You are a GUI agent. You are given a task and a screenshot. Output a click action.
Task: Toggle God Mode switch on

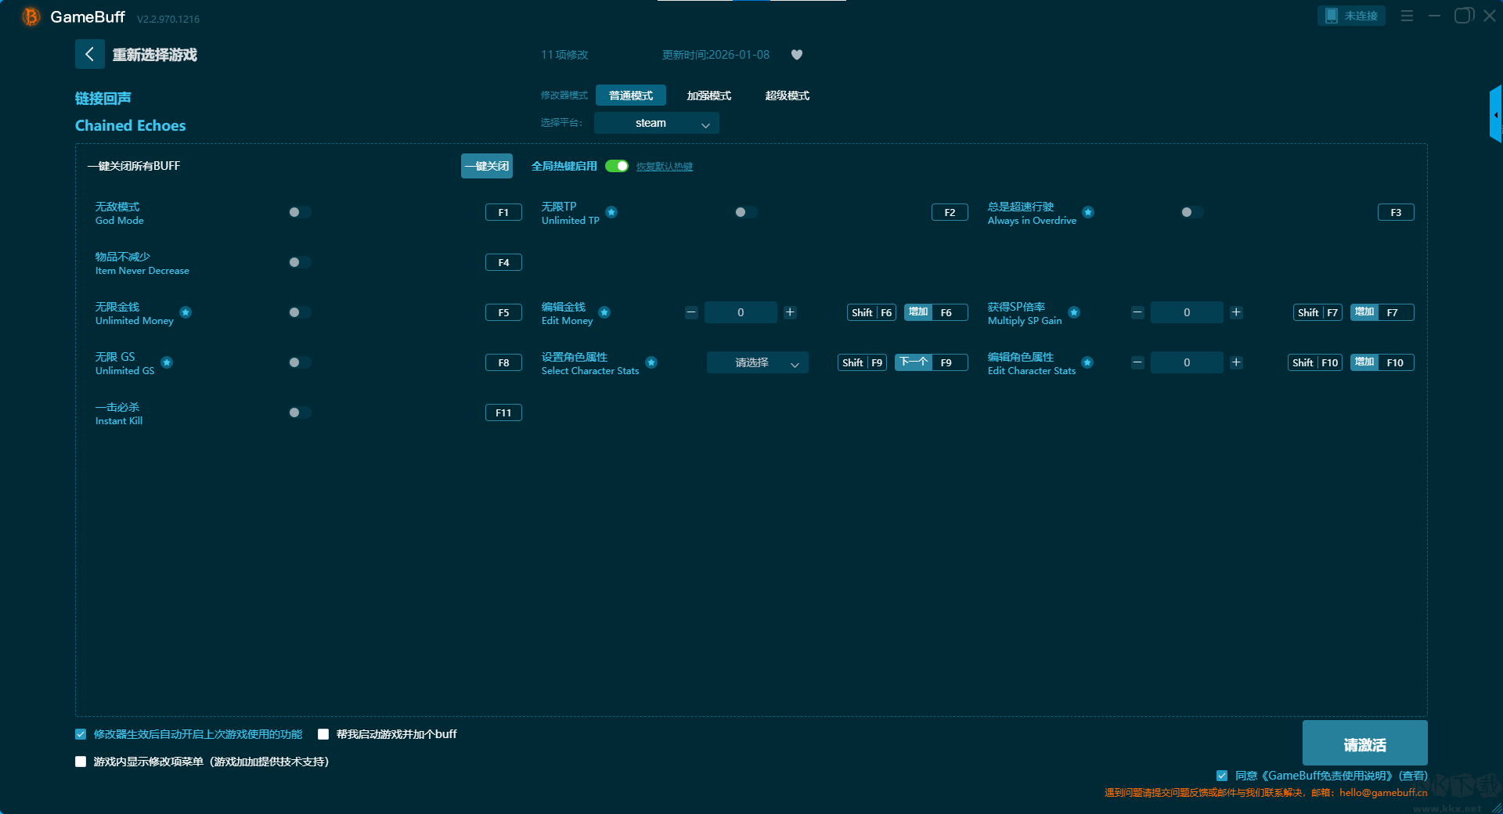(299, 212)
